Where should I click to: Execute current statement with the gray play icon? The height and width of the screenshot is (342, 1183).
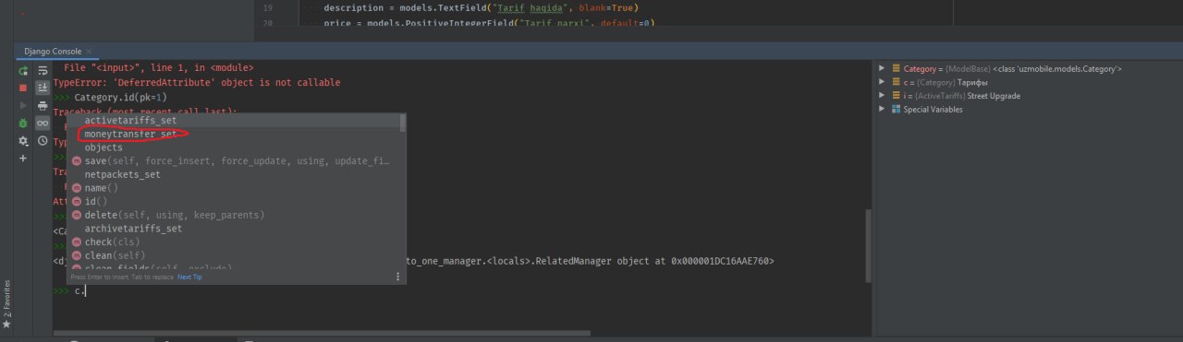click(x=23, y=105)
